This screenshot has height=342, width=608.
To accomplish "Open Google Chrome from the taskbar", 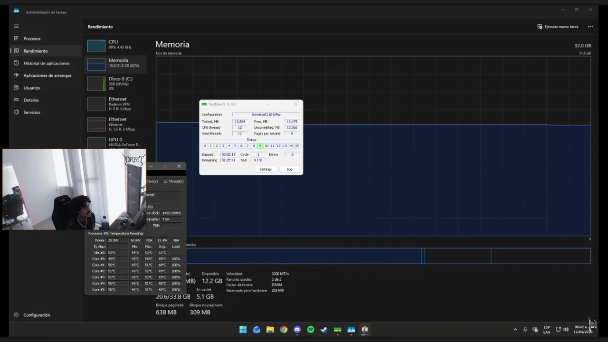I will [284, 330].
